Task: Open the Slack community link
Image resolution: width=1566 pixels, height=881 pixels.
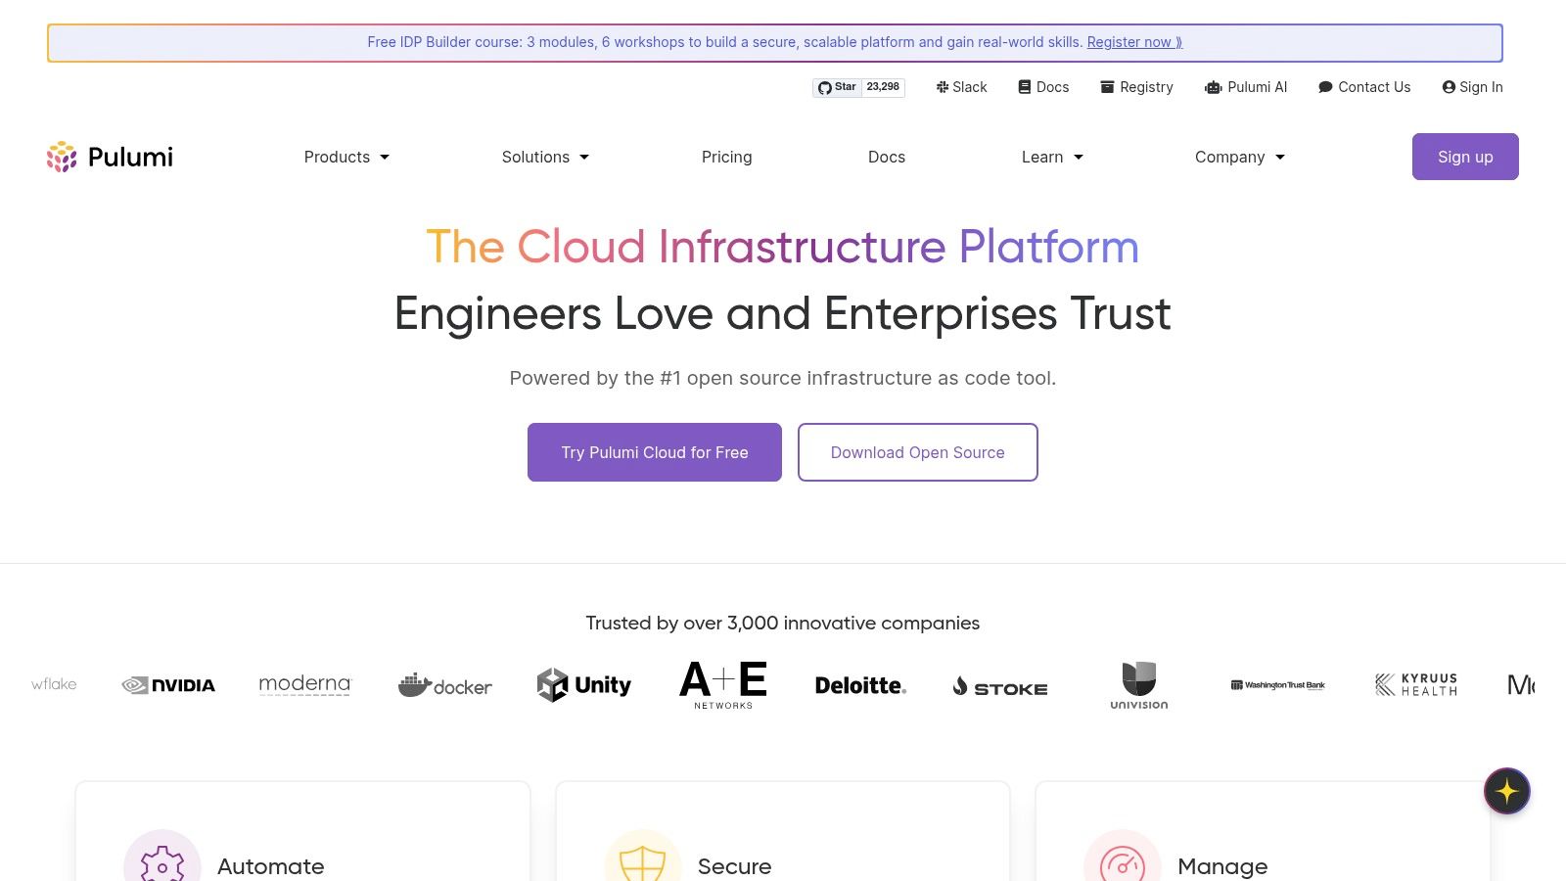Action: click(961, 87)
